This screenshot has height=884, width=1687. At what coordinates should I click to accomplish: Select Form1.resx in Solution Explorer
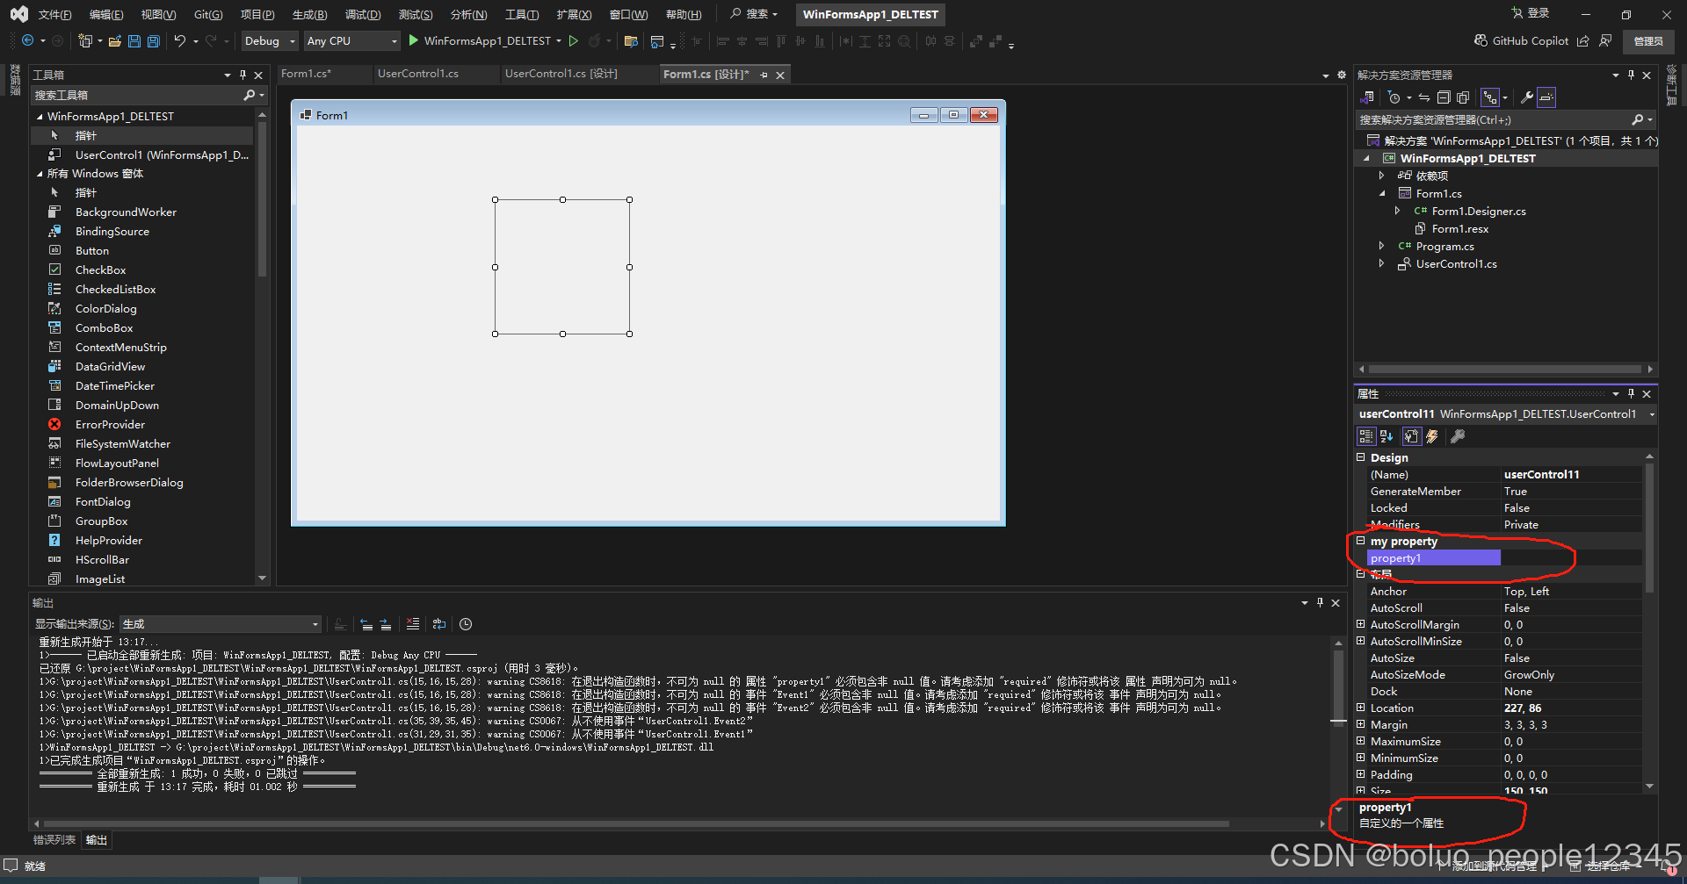1459,228
